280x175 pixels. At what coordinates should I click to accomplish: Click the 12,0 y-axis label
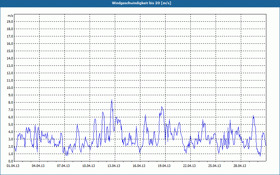(x=10, y=73)
